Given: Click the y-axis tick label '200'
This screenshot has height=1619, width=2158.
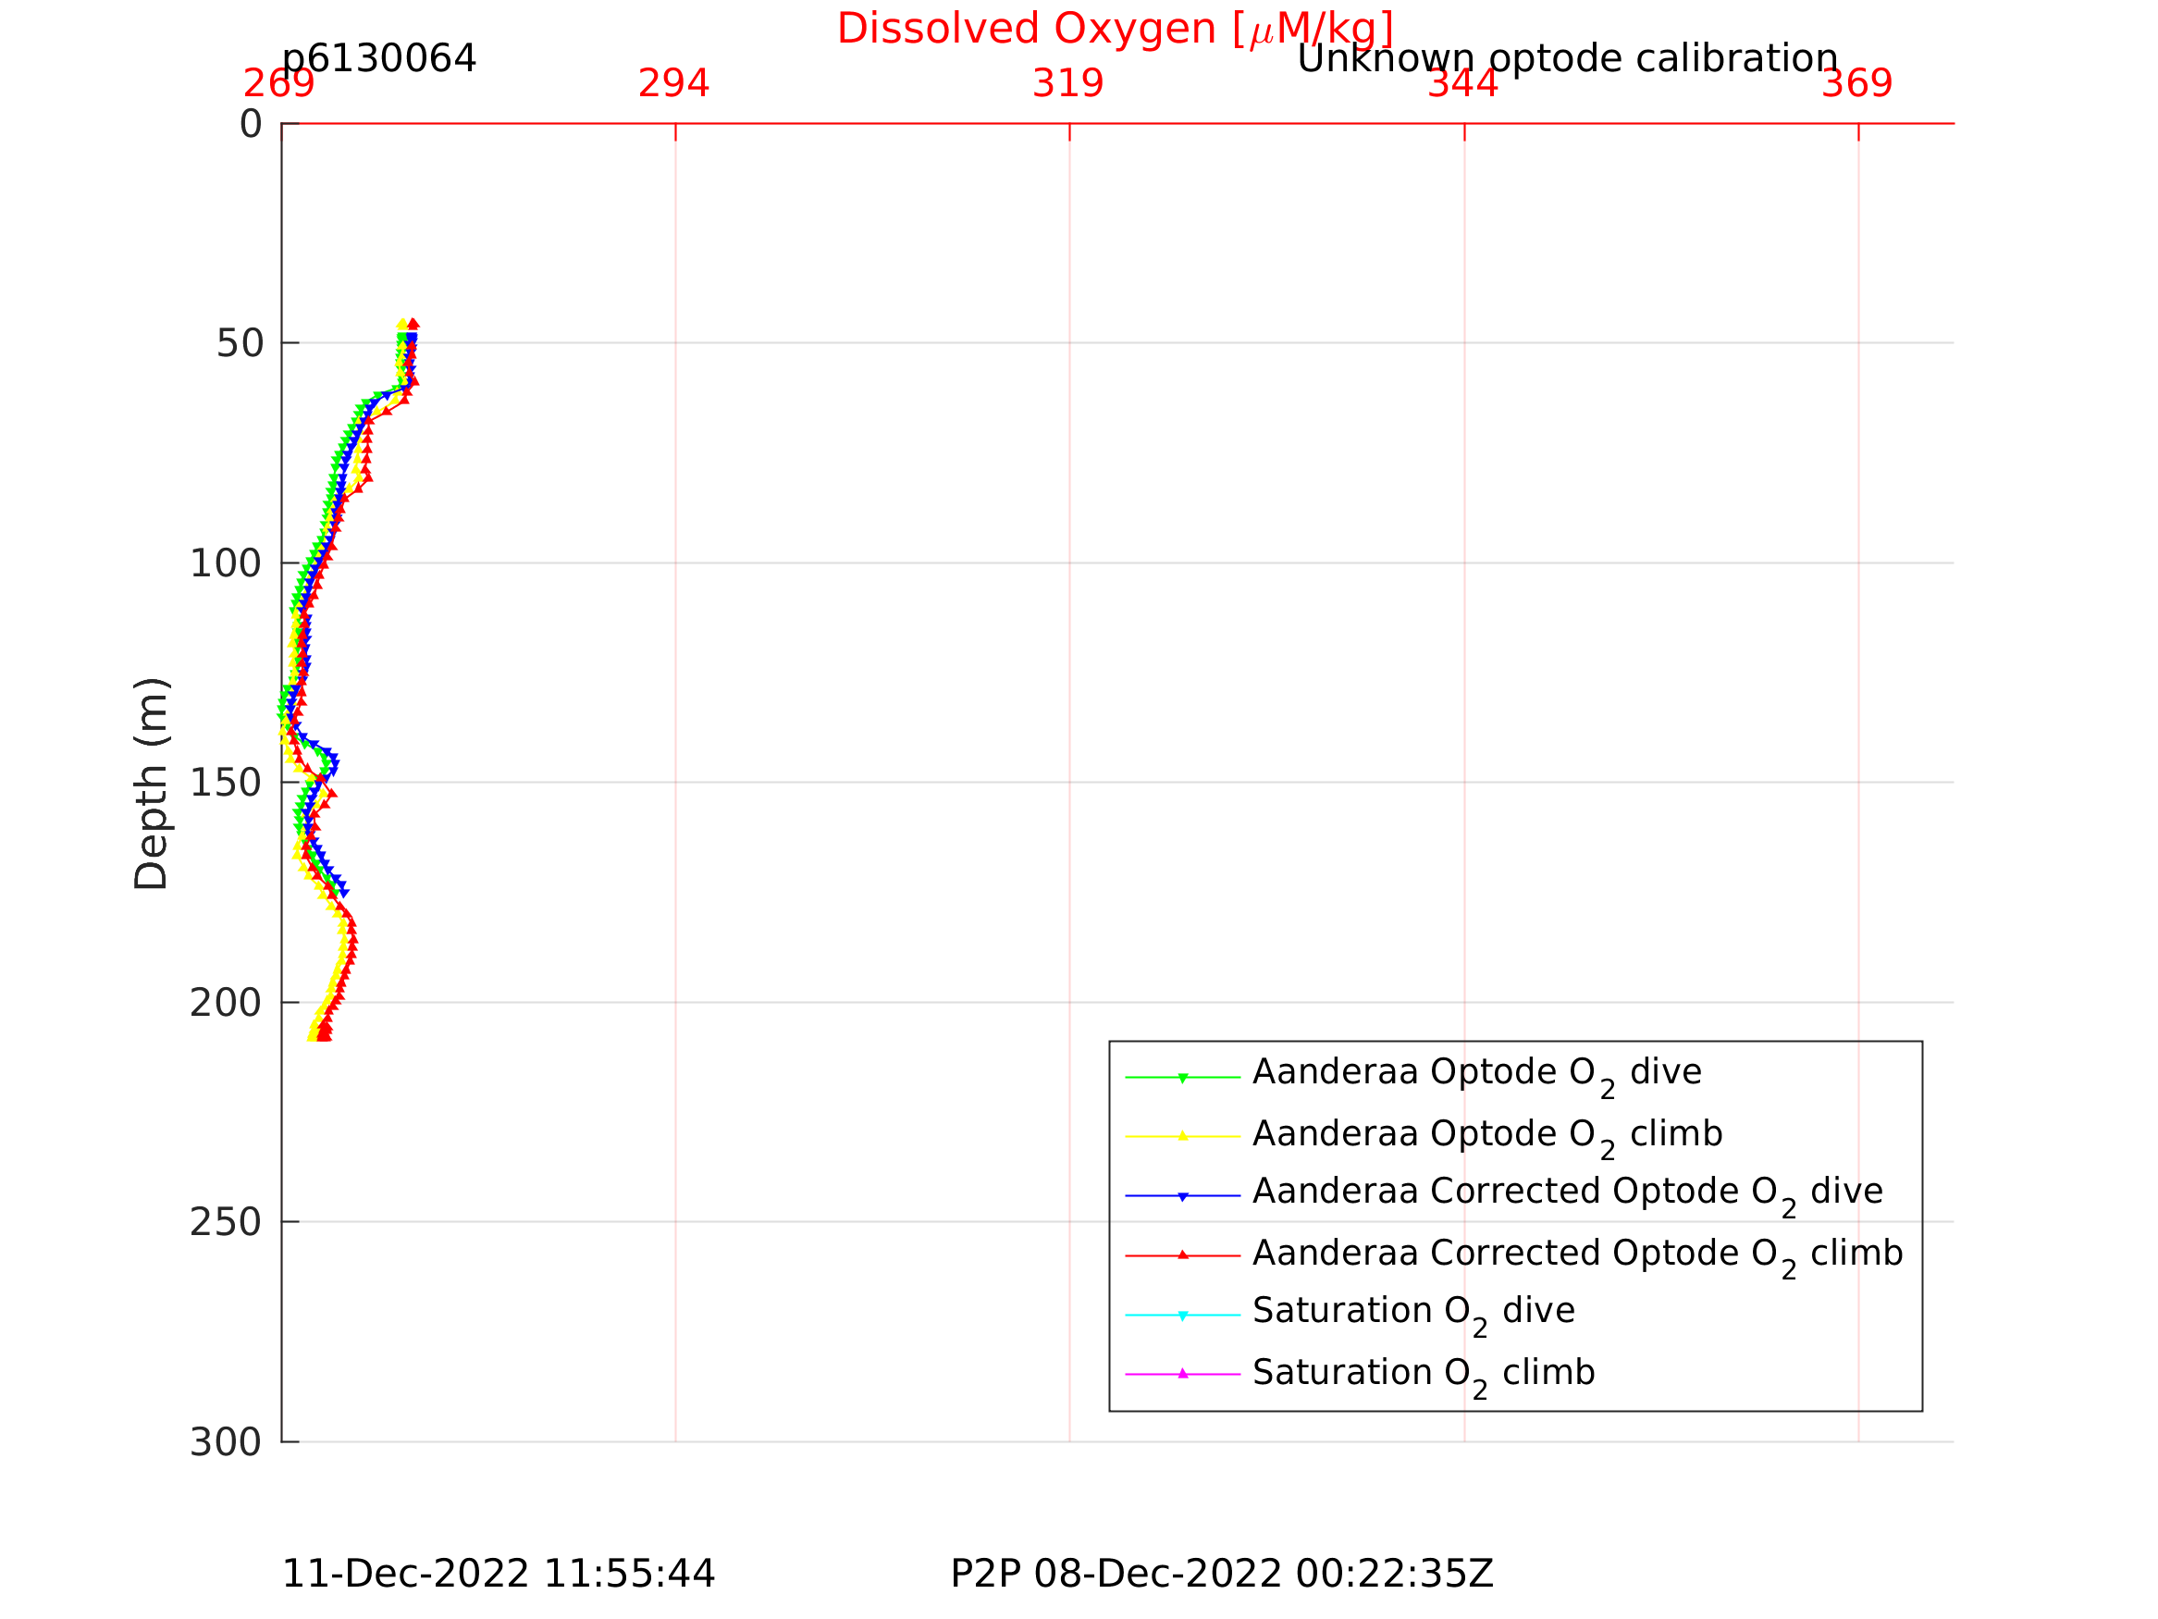Looking at the screenshot, I should (x=227, y=1003).
